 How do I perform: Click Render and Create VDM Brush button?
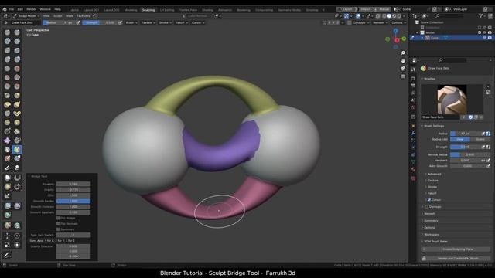tap(456, 259)
